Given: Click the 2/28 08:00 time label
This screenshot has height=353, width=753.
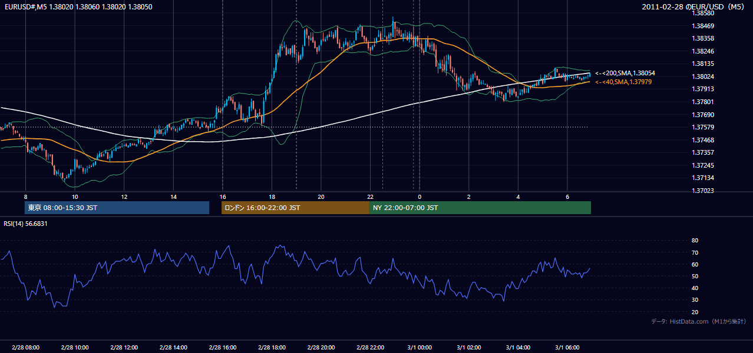Looking at the screenshot, I should pyautogui.click(x=25, y=347).
